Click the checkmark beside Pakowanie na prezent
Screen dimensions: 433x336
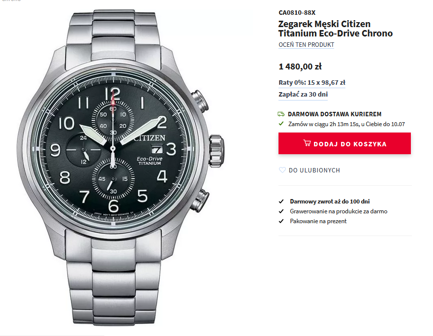click(x=281, y=221)
